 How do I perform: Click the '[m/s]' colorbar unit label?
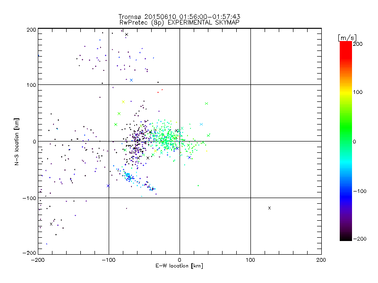tap(347, 38)
